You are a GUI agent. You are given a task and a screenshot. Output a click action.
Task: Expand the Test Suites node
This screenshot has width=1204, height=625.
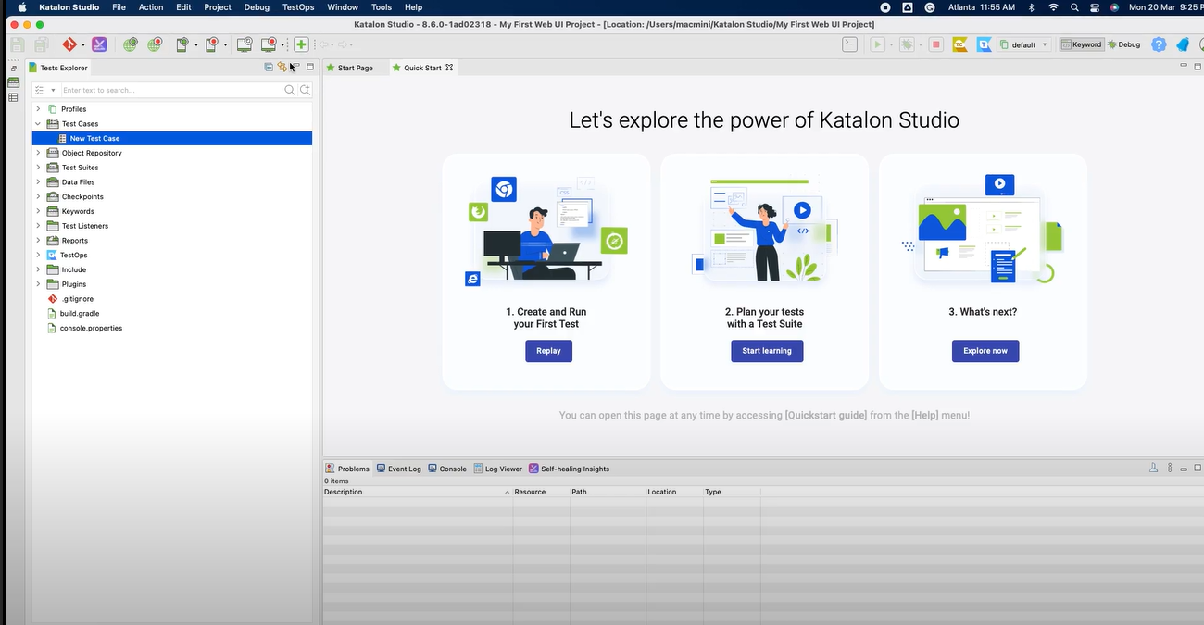click(x=38, y=168)
